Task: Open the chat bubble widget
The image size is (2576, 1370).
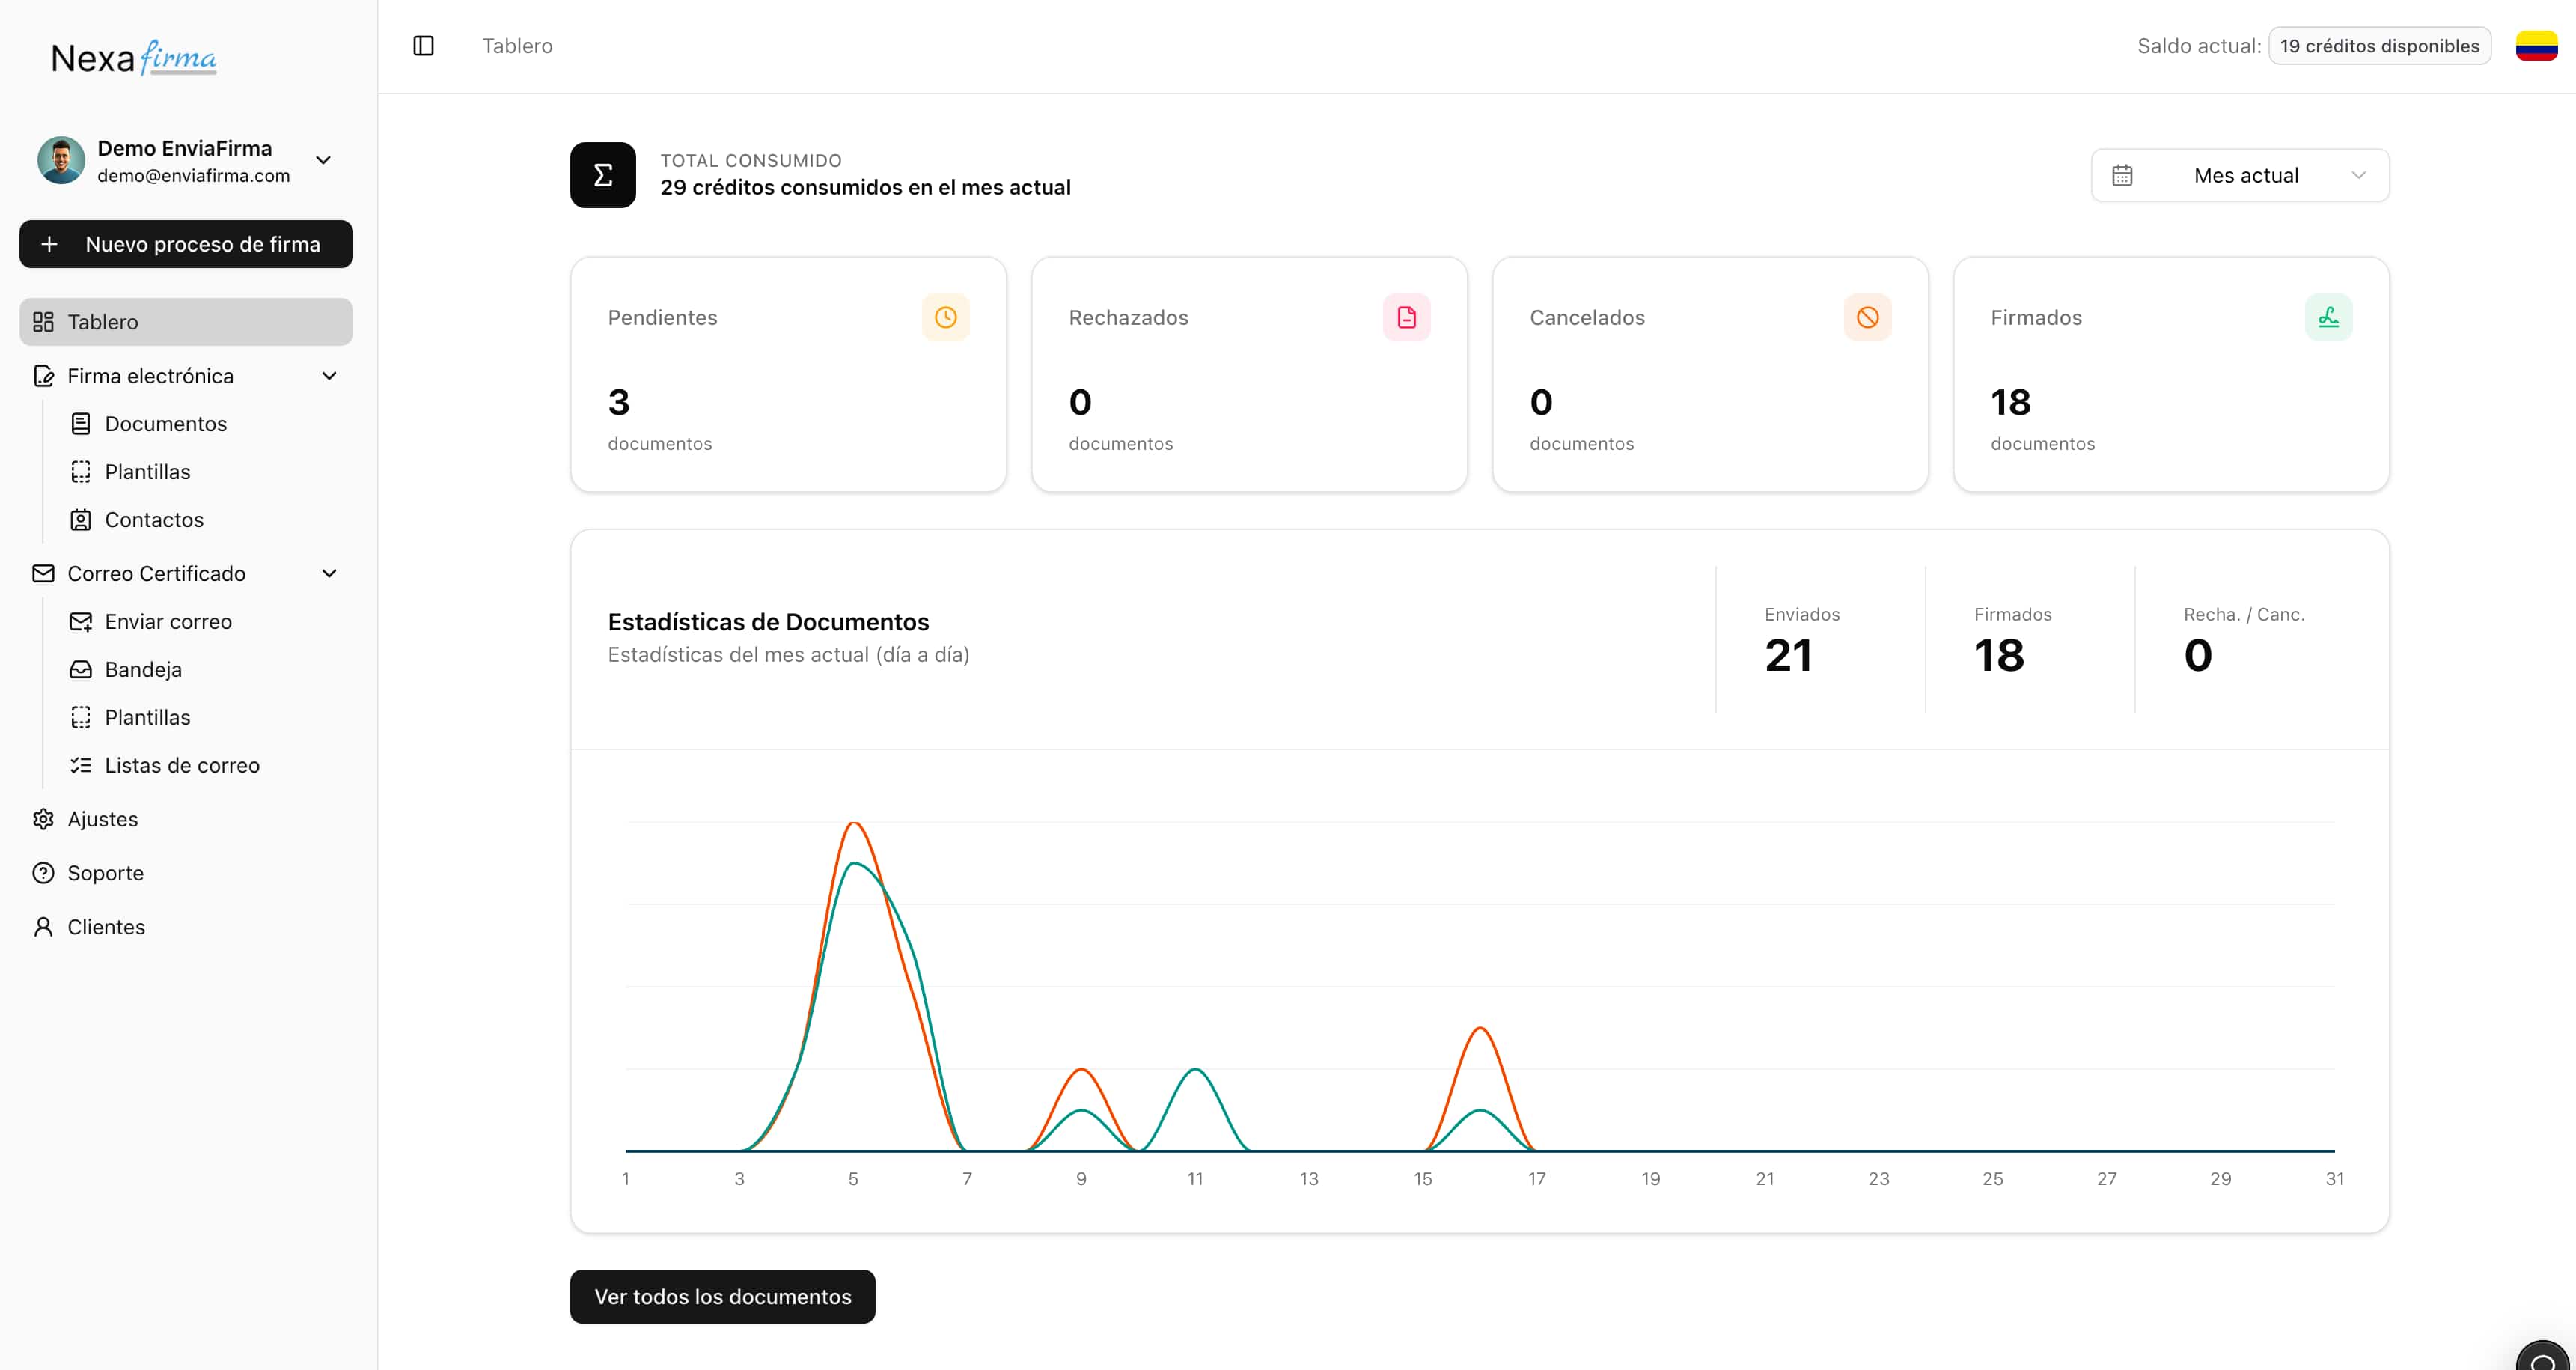Action: [x=2544, y=1358]
